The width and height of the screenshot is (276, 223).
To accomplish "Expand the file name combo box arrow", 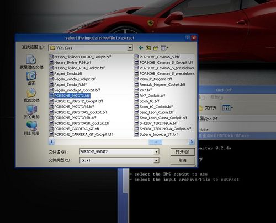I will [156, 151].
